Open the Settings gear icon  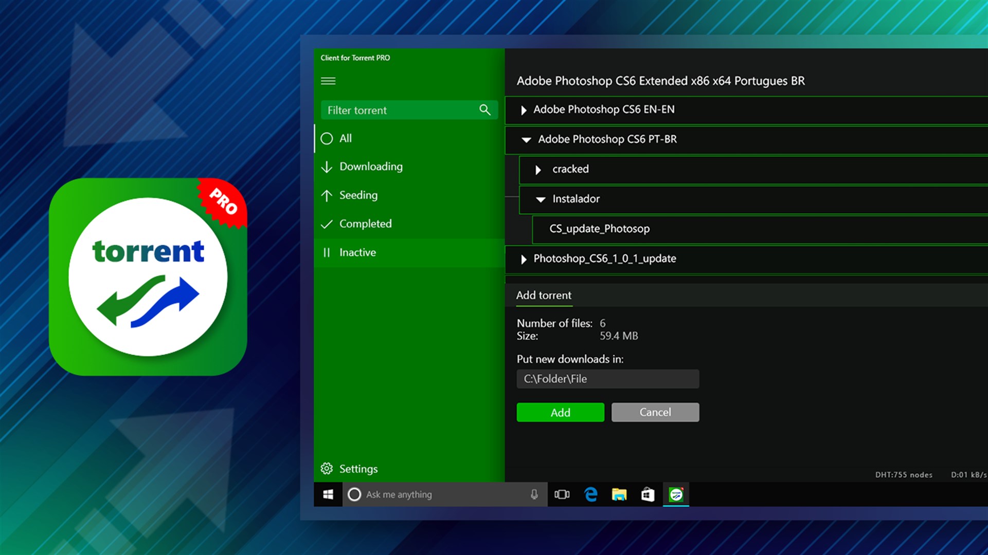[x=327, y=468]
